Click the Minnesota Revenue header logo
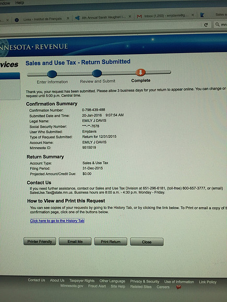Image resolution: width=227 pixels, height=302 pixels. tap(34, 47)
